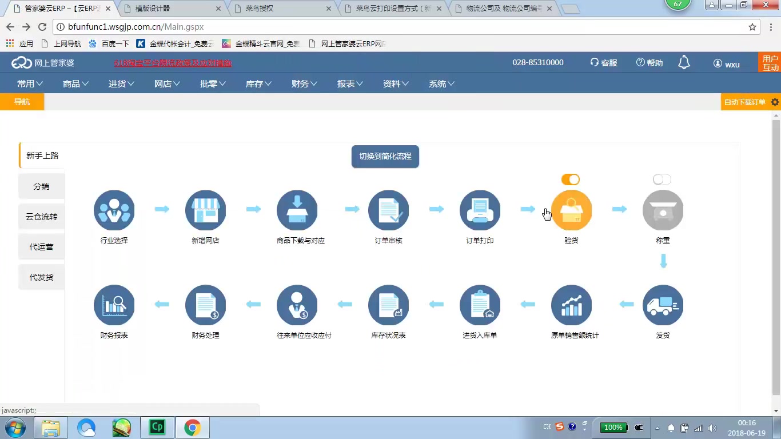This screenshot has height=439, width=781.
Task: Expand the 系统 dropdown menu
Action: (x=442, y=83)
